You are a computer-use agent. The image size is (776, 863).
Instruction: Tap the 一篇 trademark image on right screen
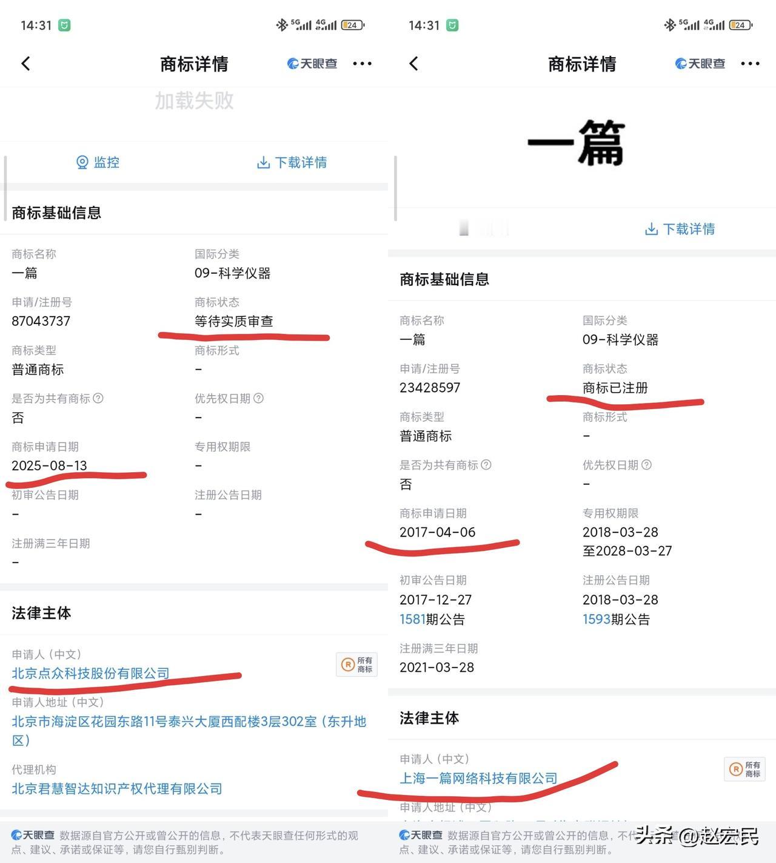tap(576, 143)
